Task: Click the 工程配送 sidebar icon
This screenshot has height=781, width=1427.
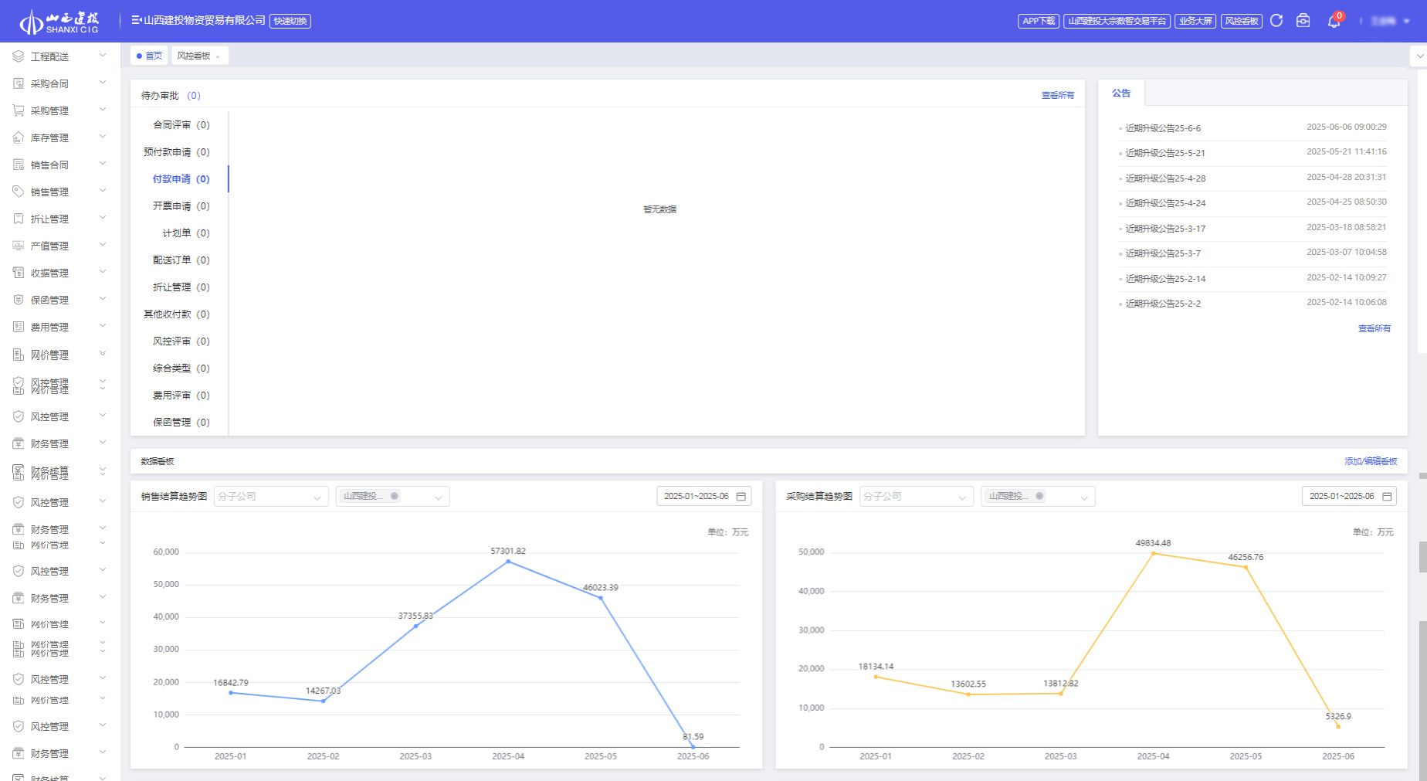Action: (x=19, y=56)
